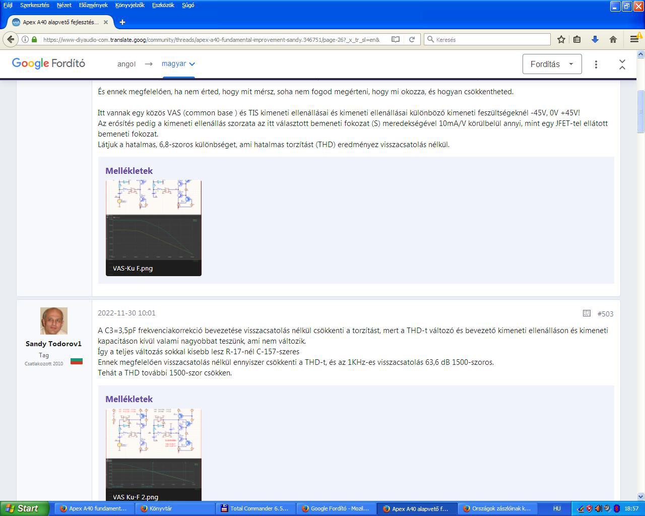Expand the magyar target language dropdown
The width and height of the screenshot is (645, 516).
pyautogui.click(x=178, y=64)
